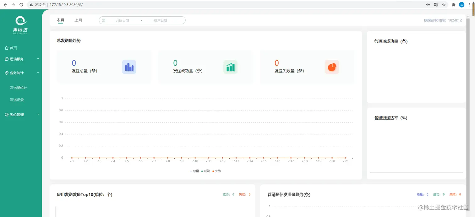Expand the 短信服务 submenu chevron
Image resolution: width=475 pixels, height=217 pixels.
pyautogui.click(x=38, y=58)
